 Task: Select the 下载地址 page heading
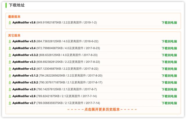[x=17, y=5]
